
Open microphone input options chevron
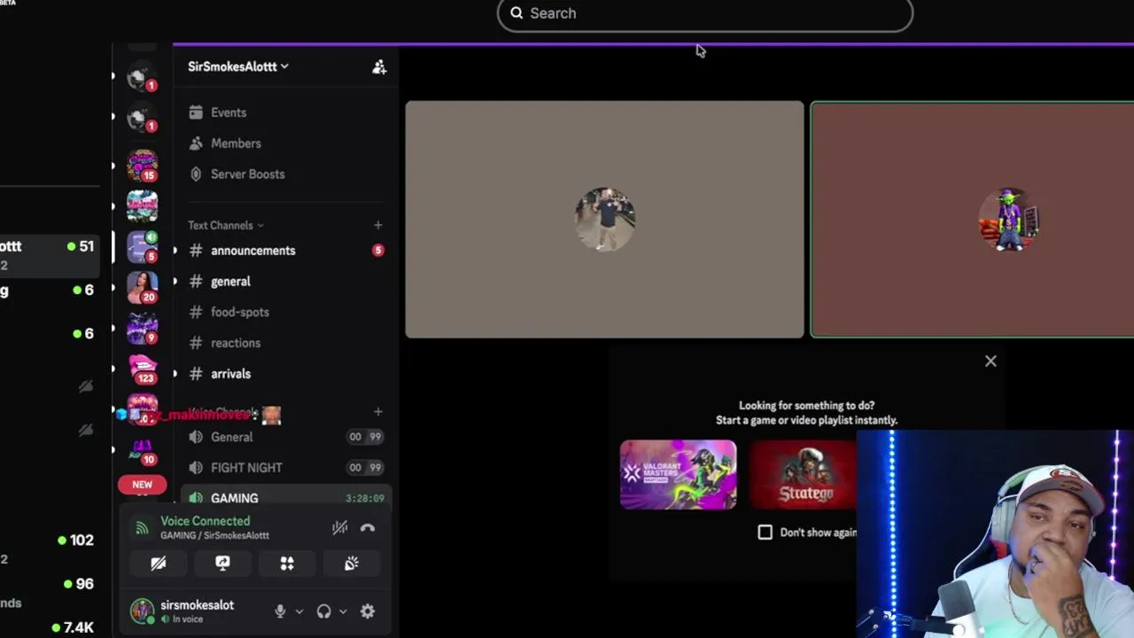pyautogui.click(x=299, y=611)
